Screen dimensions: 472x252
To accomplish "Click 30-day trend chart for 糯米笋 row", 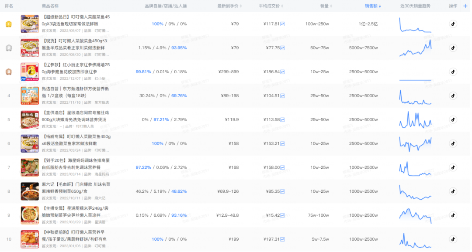I will (416, 216).
